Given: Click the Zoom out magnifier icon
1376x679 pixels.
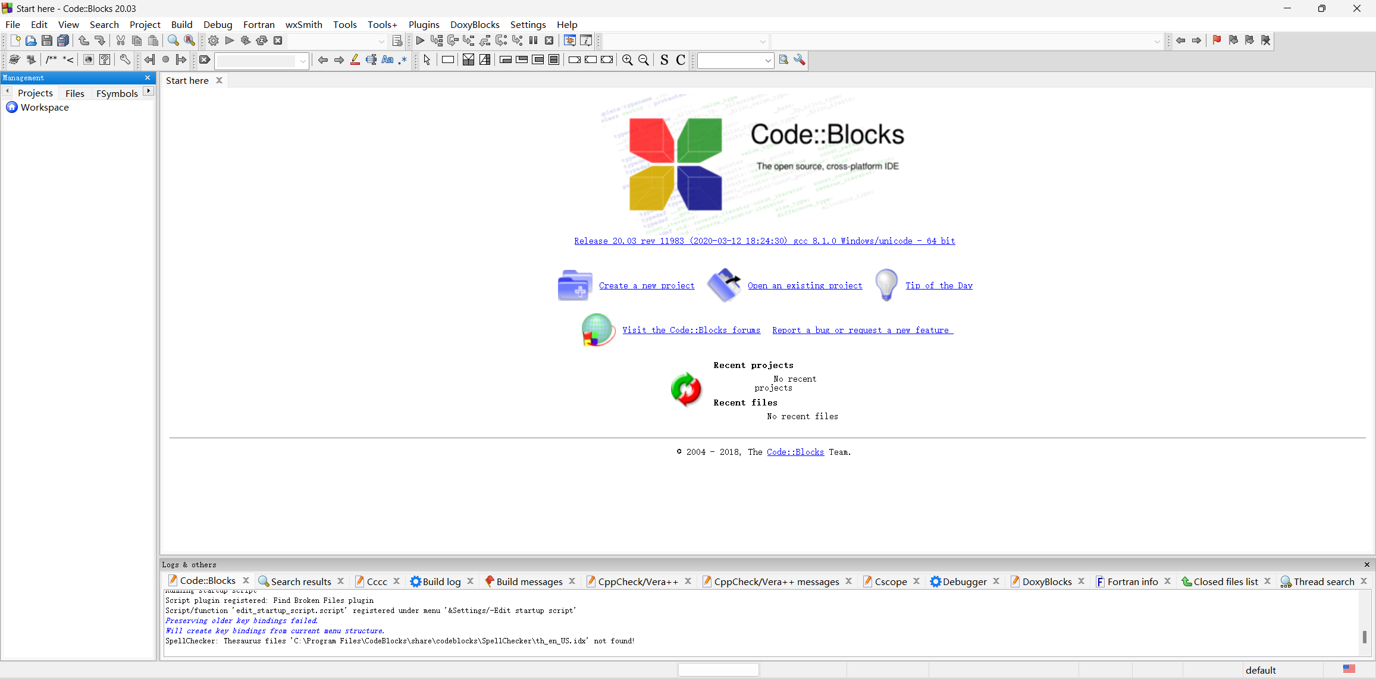Looking at the screenshot, I should click(643, 59).
